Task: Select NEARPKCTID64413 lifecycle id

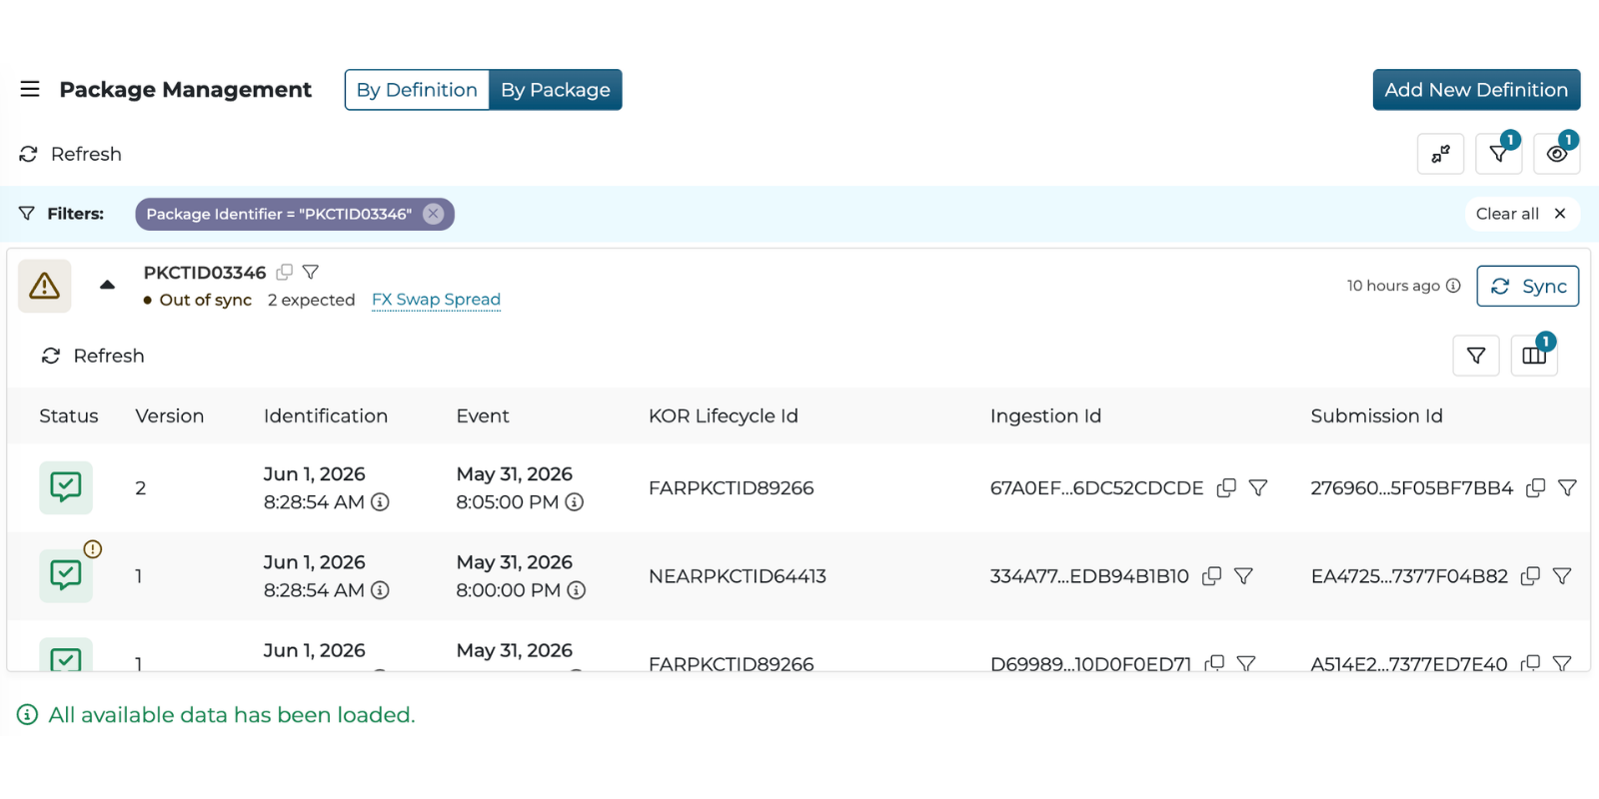Action: click(x=738, y=575)
